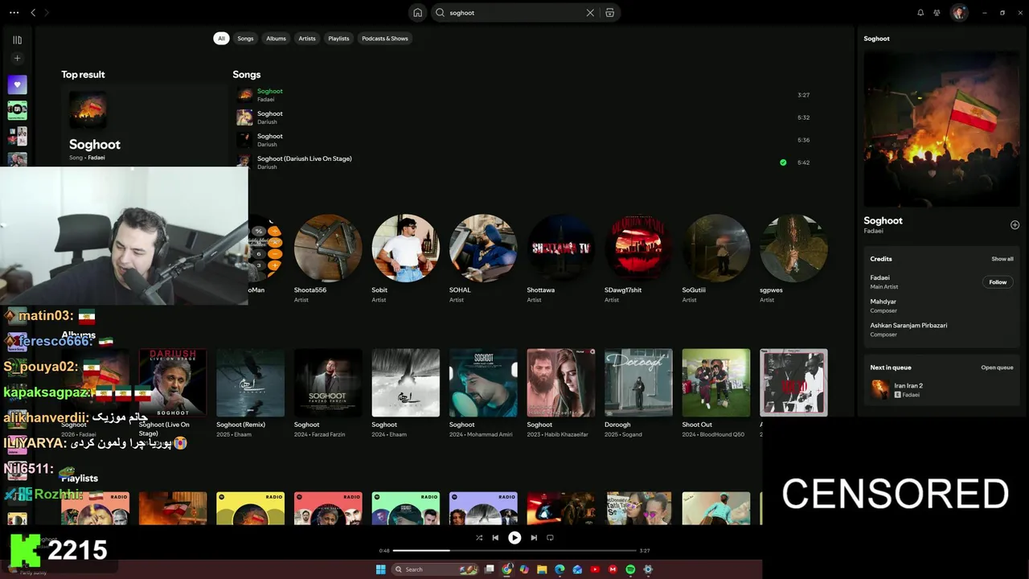Play Soghoot (Dariush Live On Stage)
The image size is (1029, 579).
pos(523,162)
